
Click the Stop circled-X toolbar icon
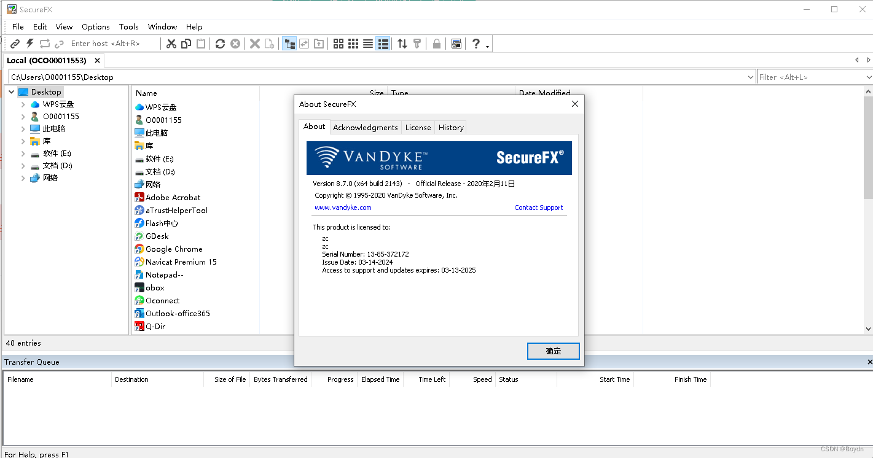(235, 44)
